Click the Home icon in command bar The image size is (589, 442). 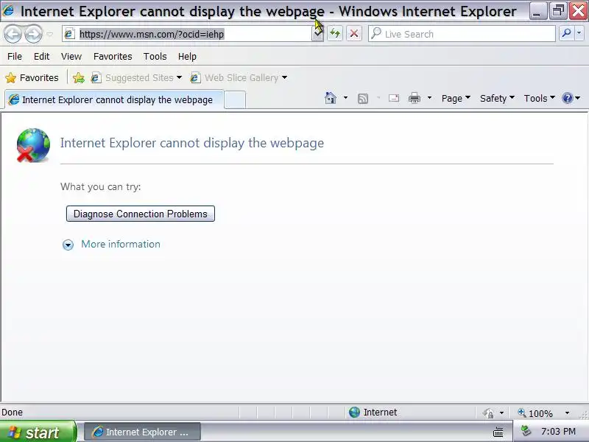point(330,98)
